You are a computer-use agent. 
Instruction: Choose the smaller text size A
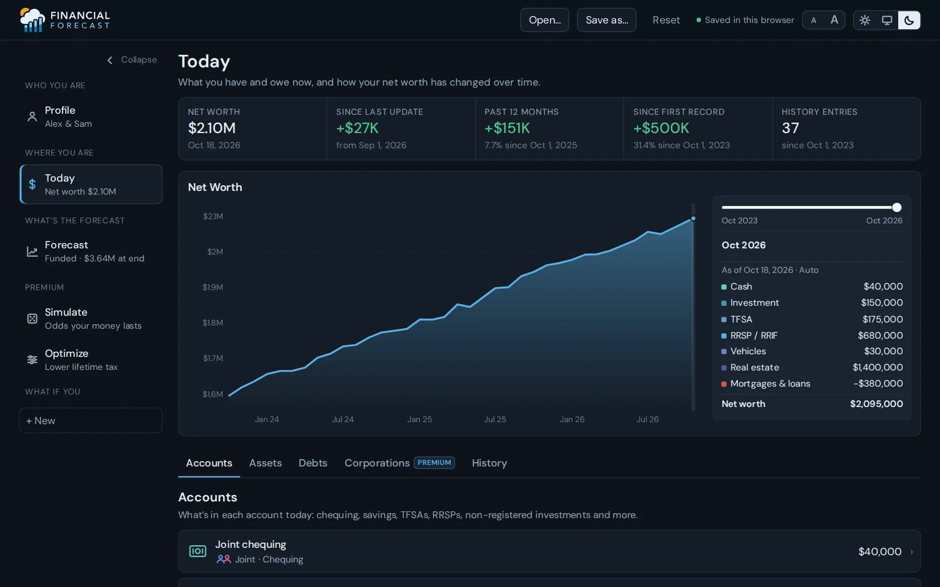coord(814,20)
